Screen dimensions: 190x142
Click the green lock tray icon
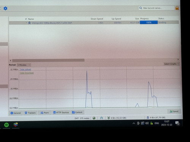[151, 123]
